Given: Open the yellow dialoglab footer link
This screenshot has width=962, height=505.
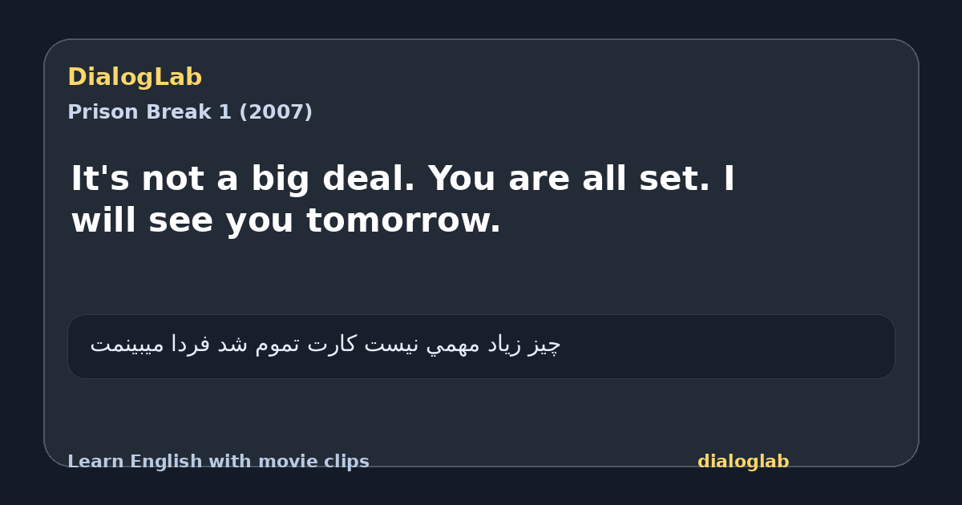Looking at the screenshot, I should click(743, 462).
